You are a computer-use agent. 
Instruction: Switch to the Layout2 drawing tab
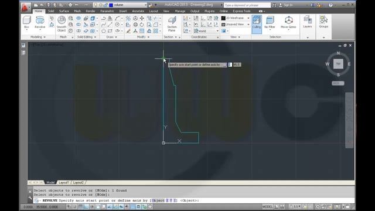tap(78, 182)
